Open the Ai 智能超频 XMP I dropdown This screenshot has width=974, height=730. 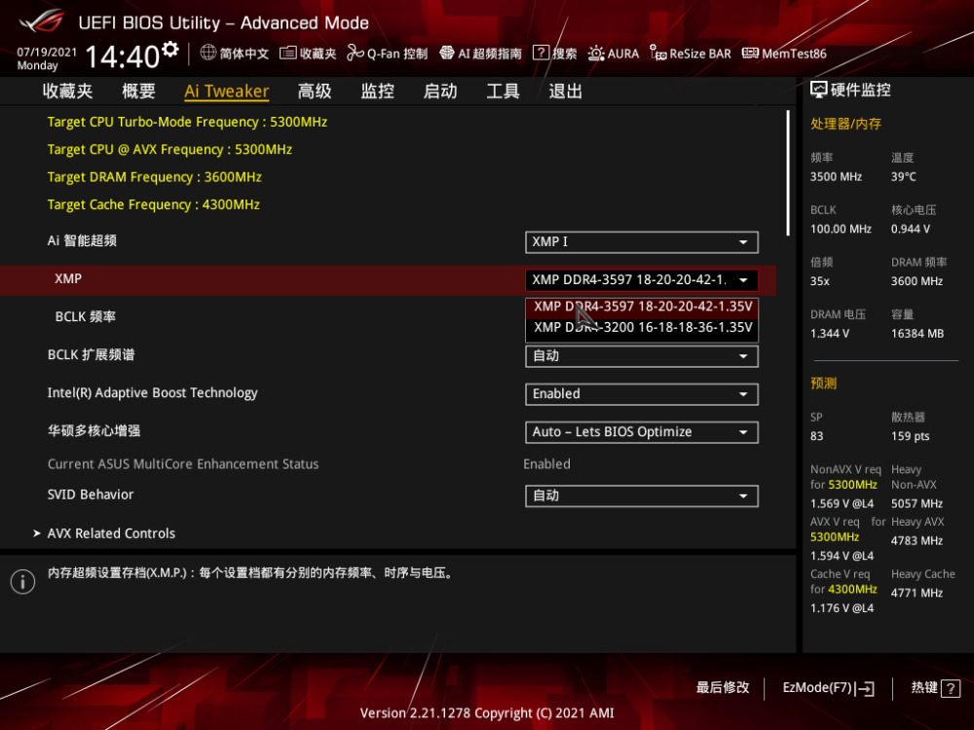[x=642, y=242]
